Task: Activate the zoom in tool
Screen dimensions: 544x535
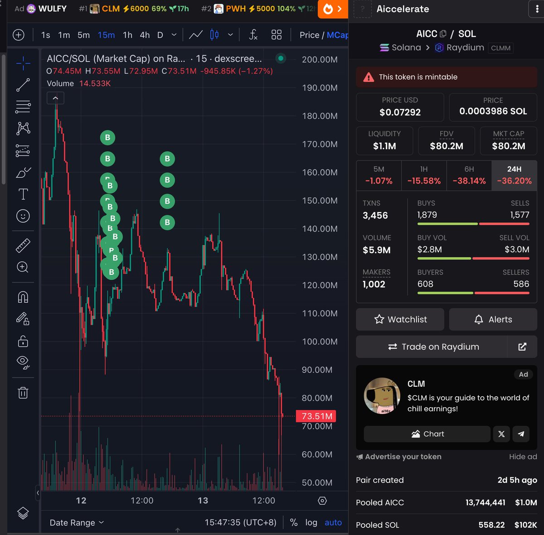Action: [x=23, y=267]
